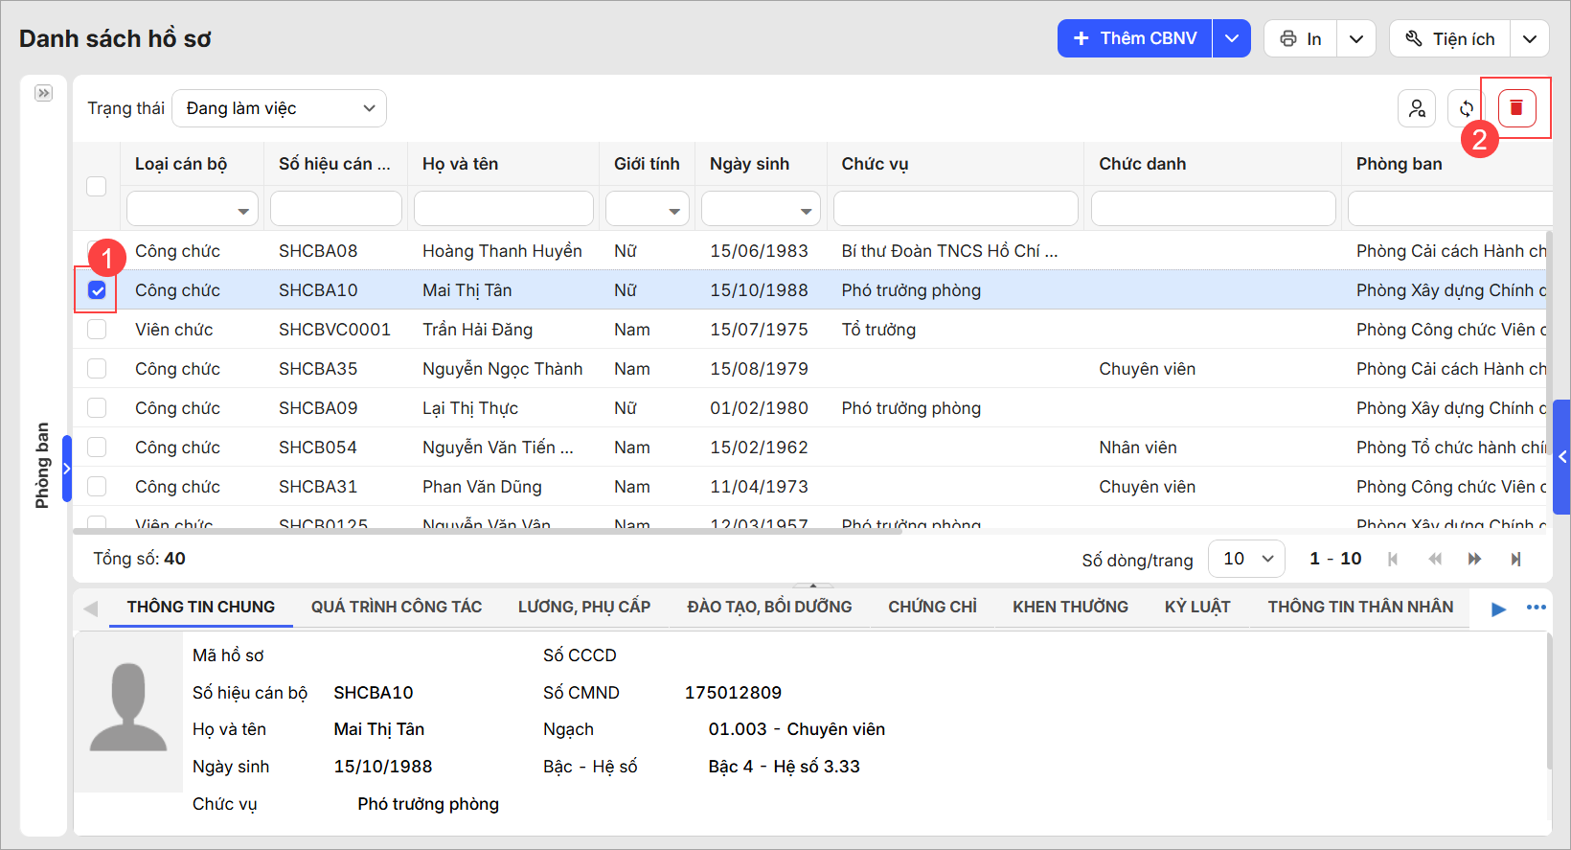Click the In print button
Viewport: 1571px width, 850px height.
point(1301,38)
